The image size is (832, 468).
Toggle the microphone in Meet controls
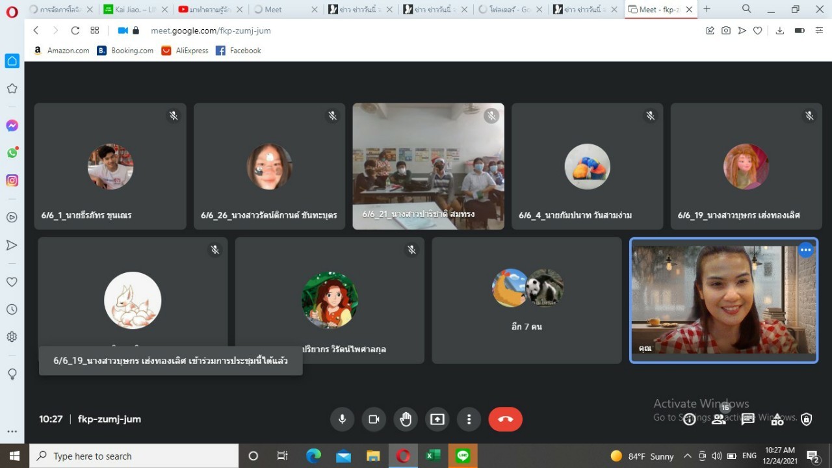coord(342,419)
